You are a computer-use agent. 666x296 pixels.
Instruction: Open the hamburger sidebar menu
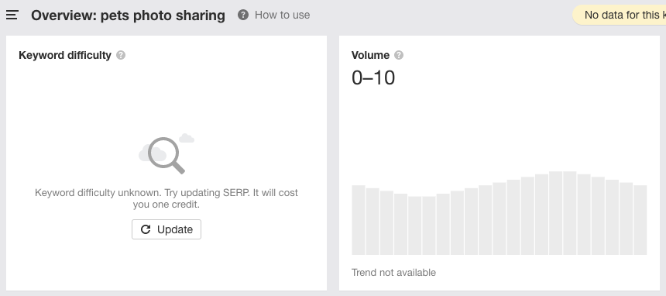tap(12, 15)
